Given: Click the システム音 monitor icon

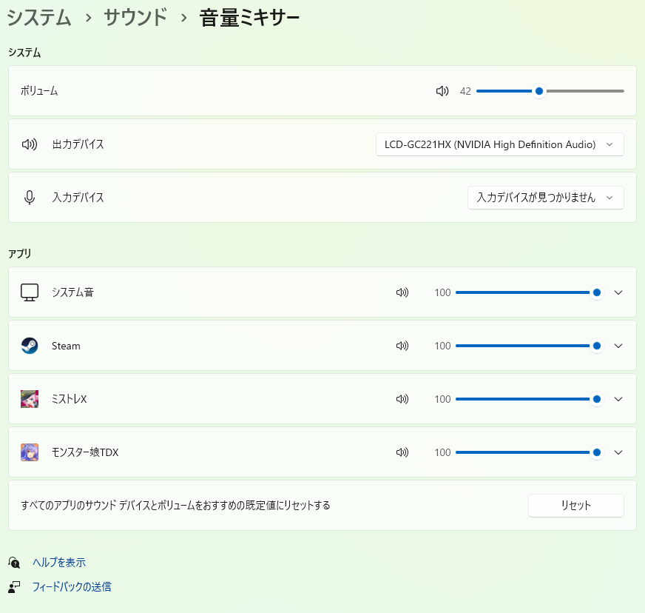Looking at the screenshot, I should click(x=30, y=292).
